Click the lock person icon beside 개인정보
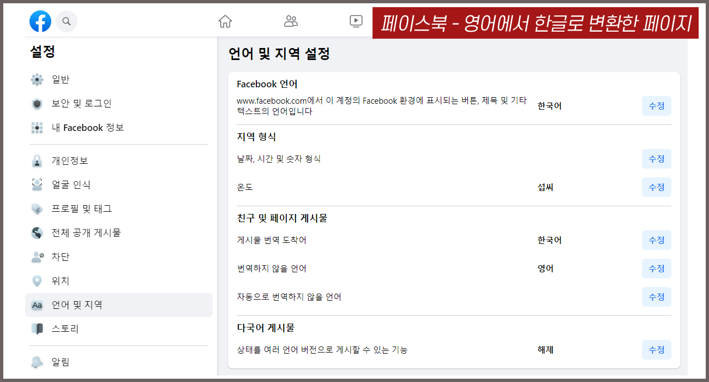Viewport: 709px width, 382px height. coord(37,161)
